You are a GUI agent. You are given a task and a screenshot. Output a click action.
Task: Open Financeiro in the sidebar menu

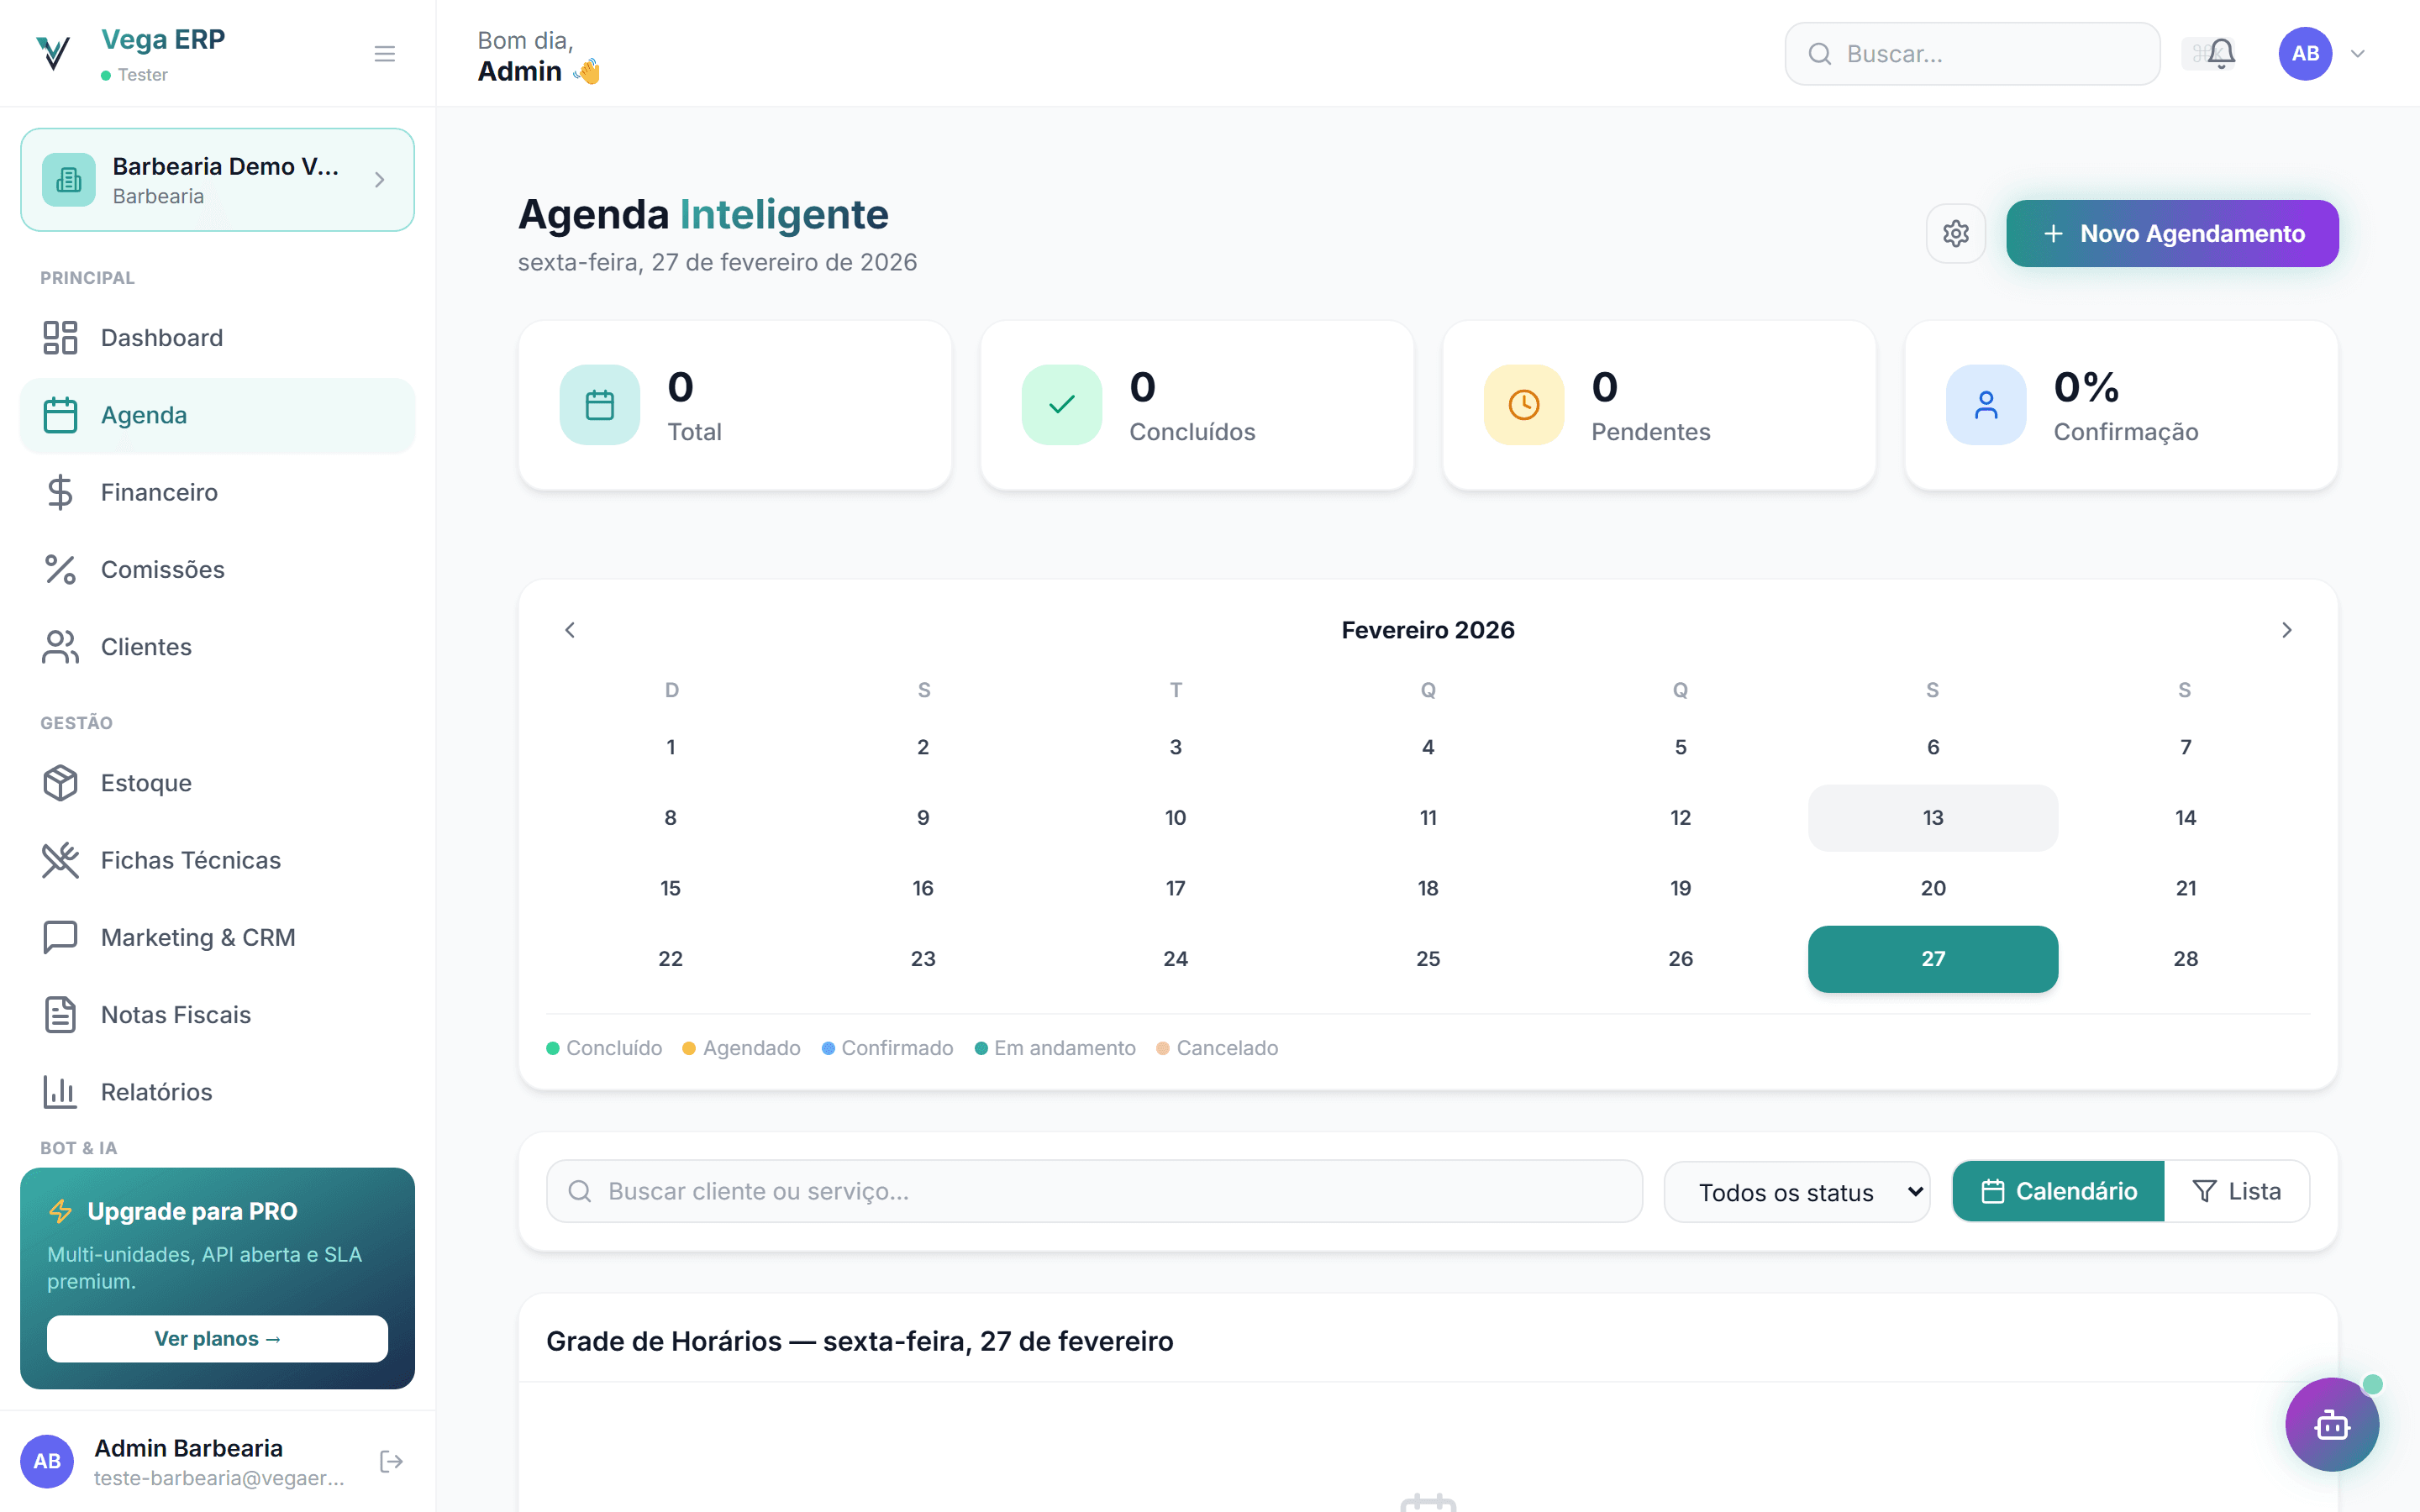pyautogui.click(x=158, y=492)
